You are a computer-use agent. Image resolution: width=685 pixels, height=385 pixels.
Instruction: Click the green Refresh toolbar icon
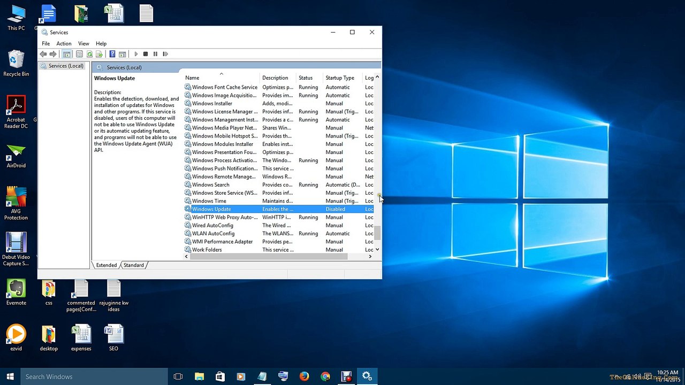click(89, 54)
